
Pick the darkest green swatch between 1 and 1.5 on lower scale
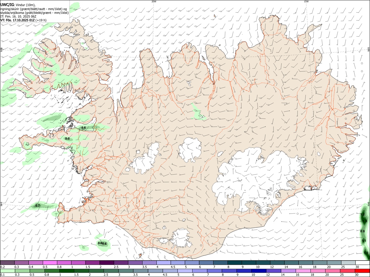(x=67, y=271)
